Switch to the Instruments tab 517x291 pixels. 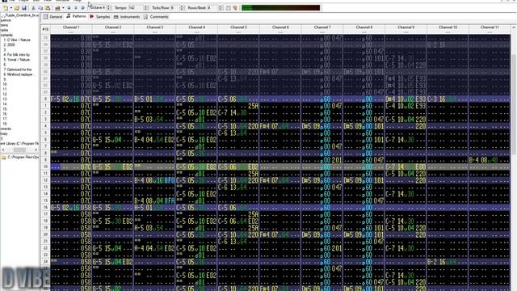tap(127, 16)
